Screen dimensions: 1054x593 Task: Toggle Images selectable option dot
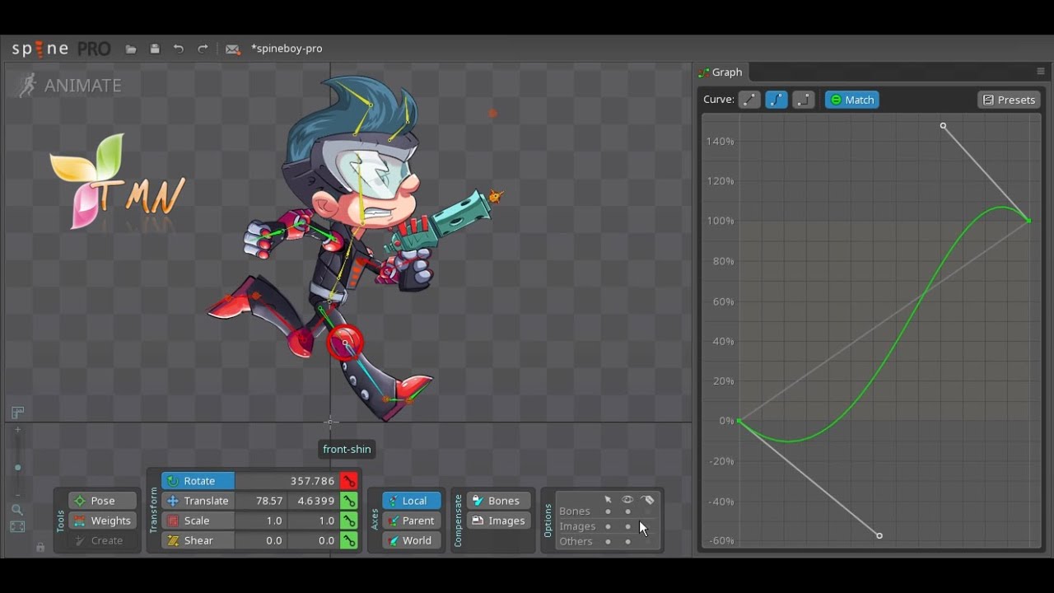(x=608, y=526)
